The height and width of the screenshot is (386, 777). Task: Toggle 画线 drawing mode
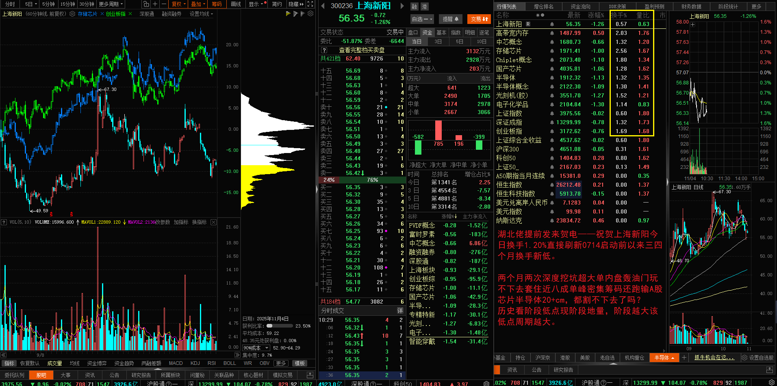tap(236, 4)
